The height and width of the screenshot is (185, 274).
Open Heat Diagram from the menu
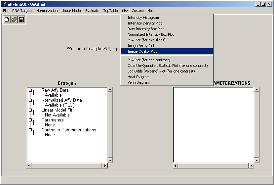(x=138, y=77)
